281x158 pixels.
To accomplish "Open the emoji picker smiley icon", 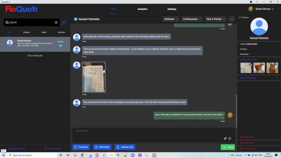I will click(x=230, y=138).
